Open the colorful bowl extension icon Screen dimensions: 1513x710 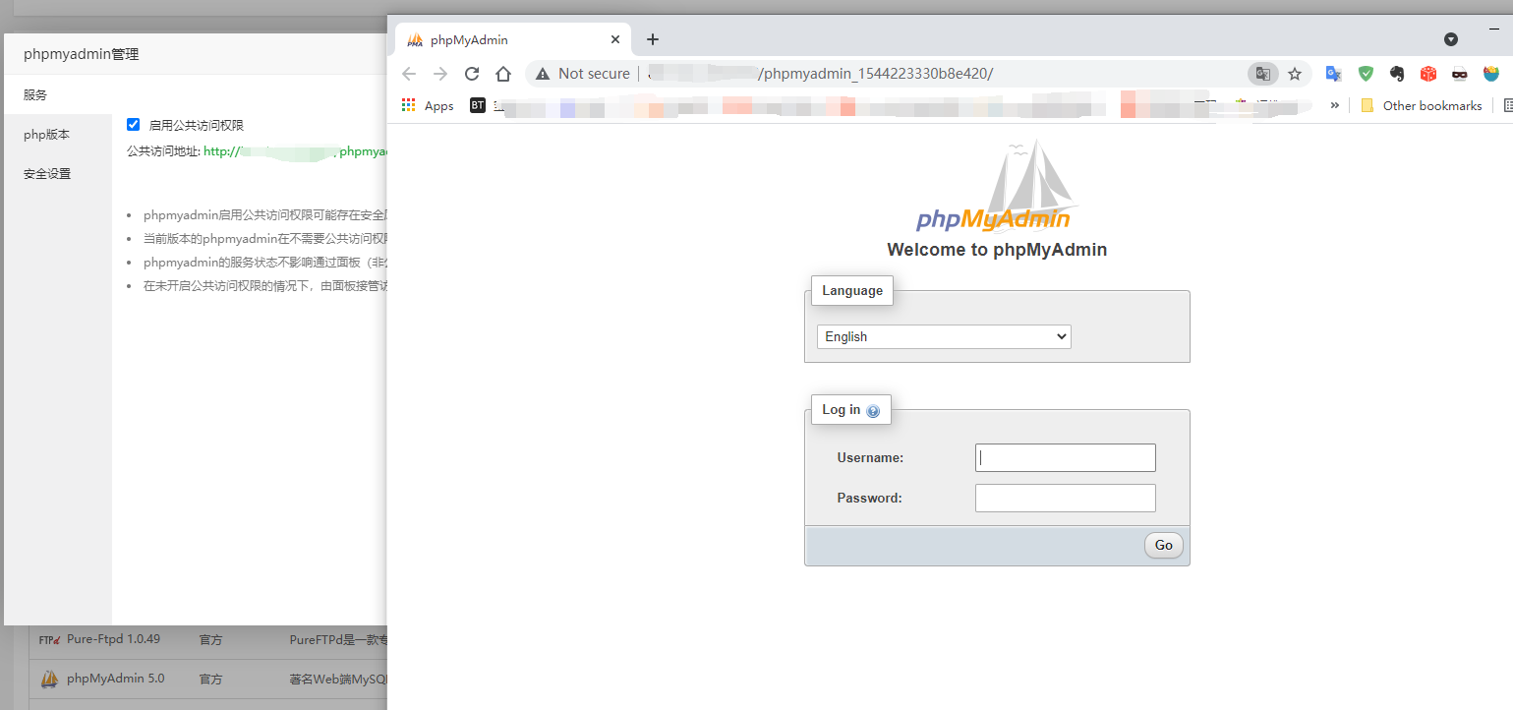(1491, 74)
